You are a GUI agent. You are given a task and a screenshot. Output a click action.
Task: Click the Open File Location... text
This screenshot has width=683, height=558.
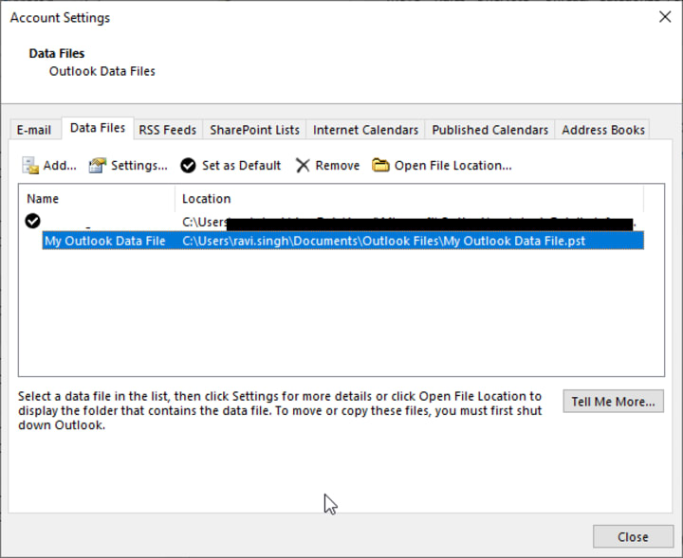453,166
